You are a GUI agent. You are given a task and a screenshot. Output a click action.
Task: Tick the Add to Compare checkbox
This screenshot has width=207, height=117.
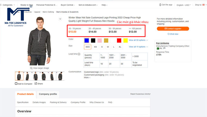click(x=16, y=84)
